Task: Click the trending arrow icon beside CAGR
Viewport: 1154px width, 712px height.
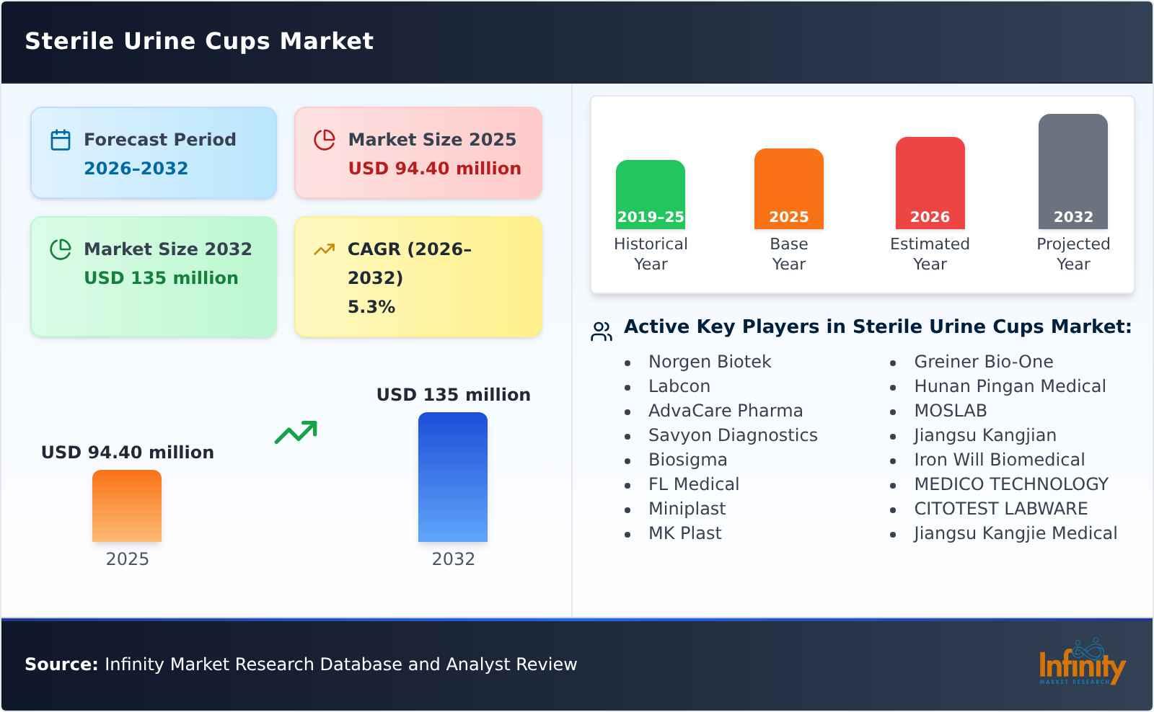Action: coord(325,249)
